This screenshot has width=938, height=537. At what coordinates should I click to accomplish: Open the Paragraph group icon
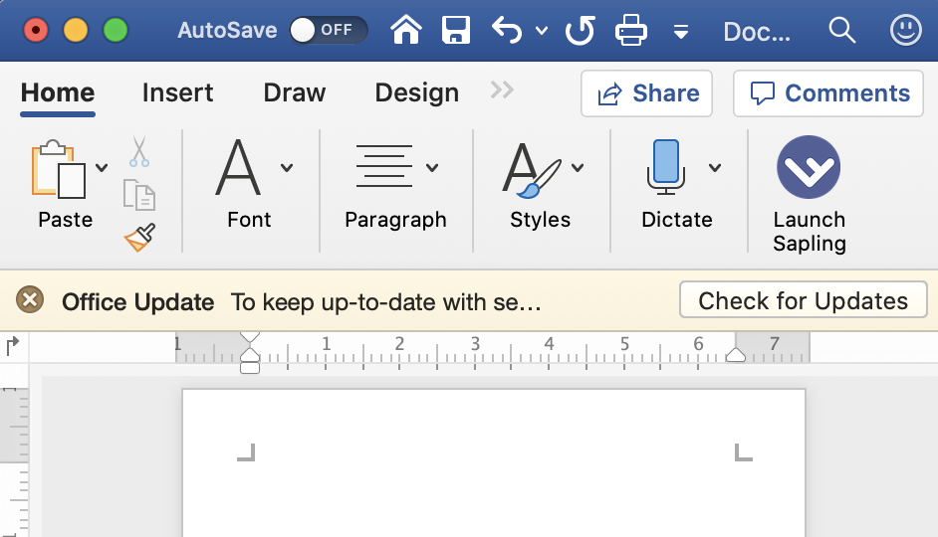click(x=384, y=166)
